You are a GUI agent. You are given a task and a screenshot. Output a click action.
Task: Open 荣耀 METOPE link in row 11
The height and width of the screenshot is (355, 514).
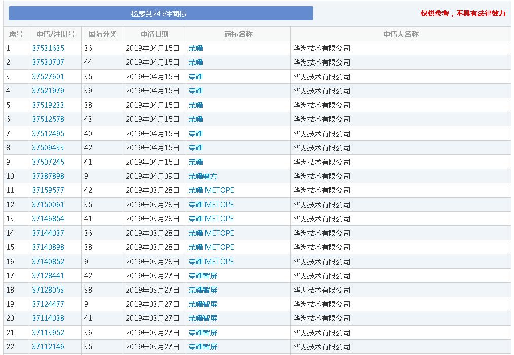click(x=211, y=190)
